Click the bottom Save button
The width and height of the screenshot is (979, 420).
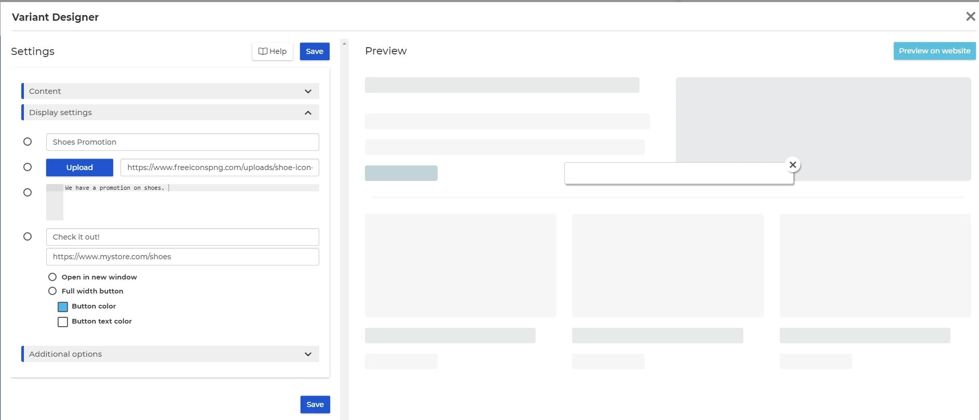(x=315, y=404)
